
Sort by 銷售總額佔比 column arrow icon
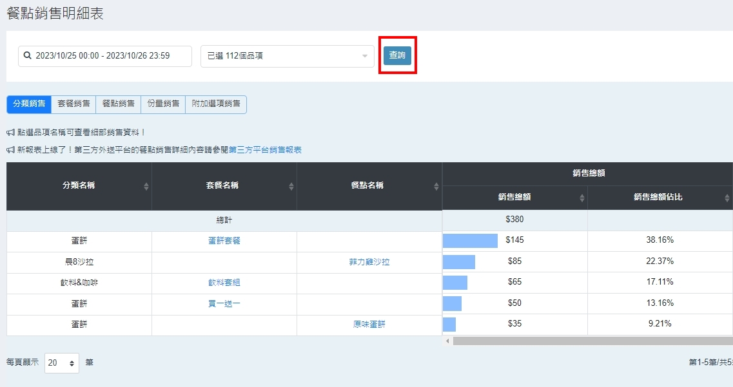[727, 198]
